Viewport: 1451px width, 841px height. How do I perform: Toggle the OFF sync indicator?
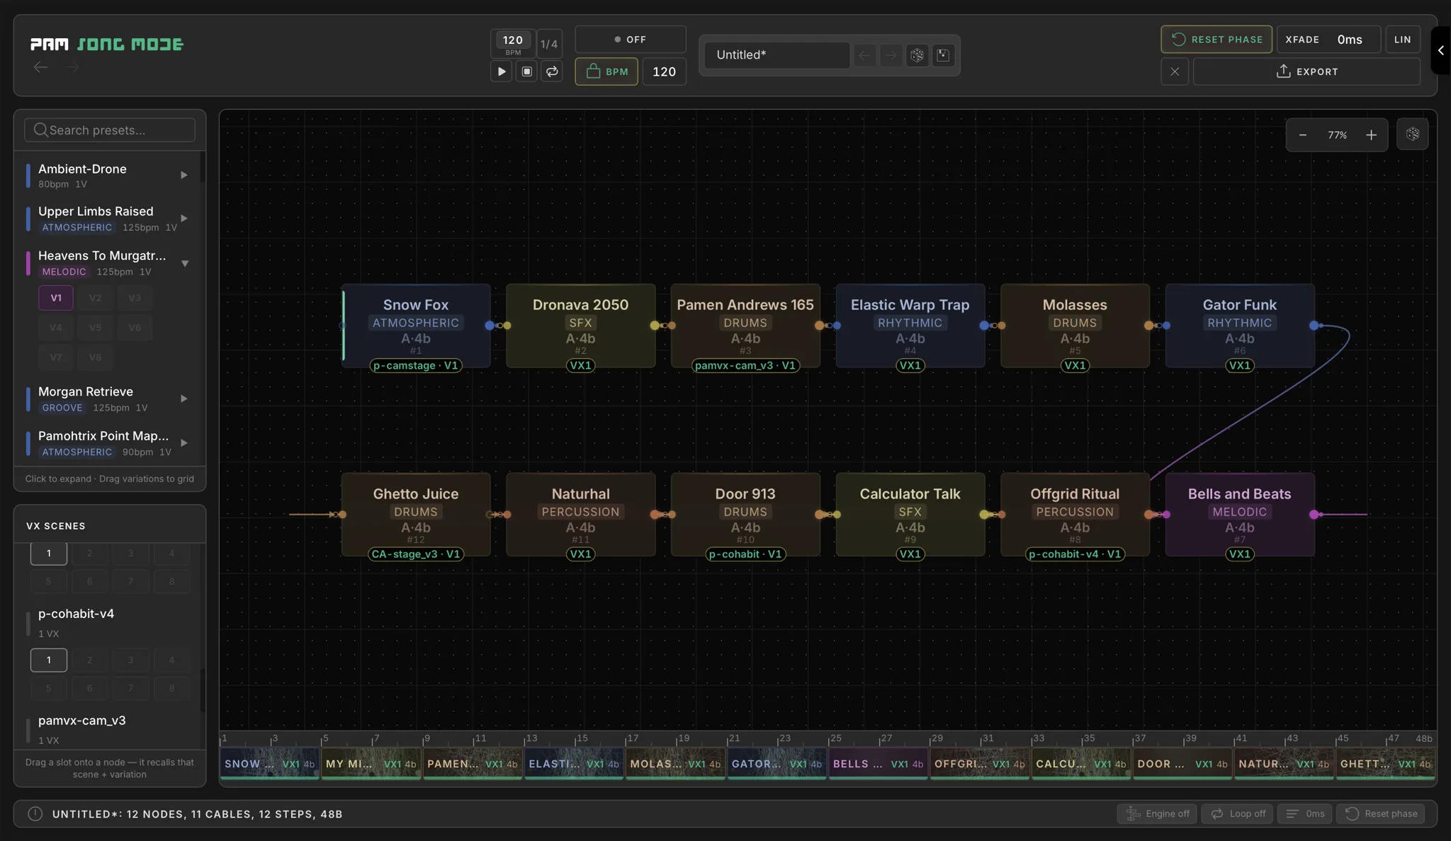[x=630, y=40]
